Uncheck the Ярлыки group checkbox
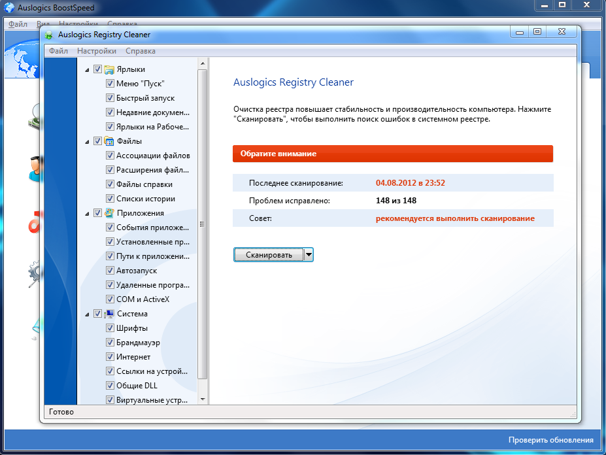 (98, 69)
